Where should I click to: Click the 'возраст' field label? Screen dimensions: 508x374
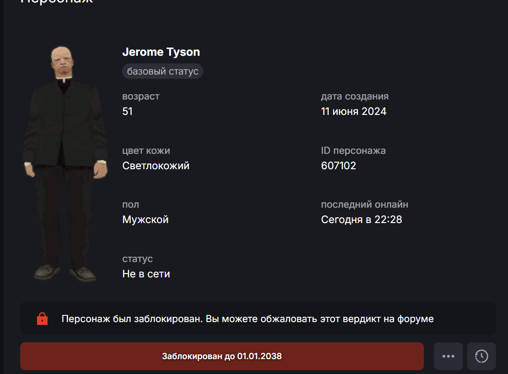point(141,96)
